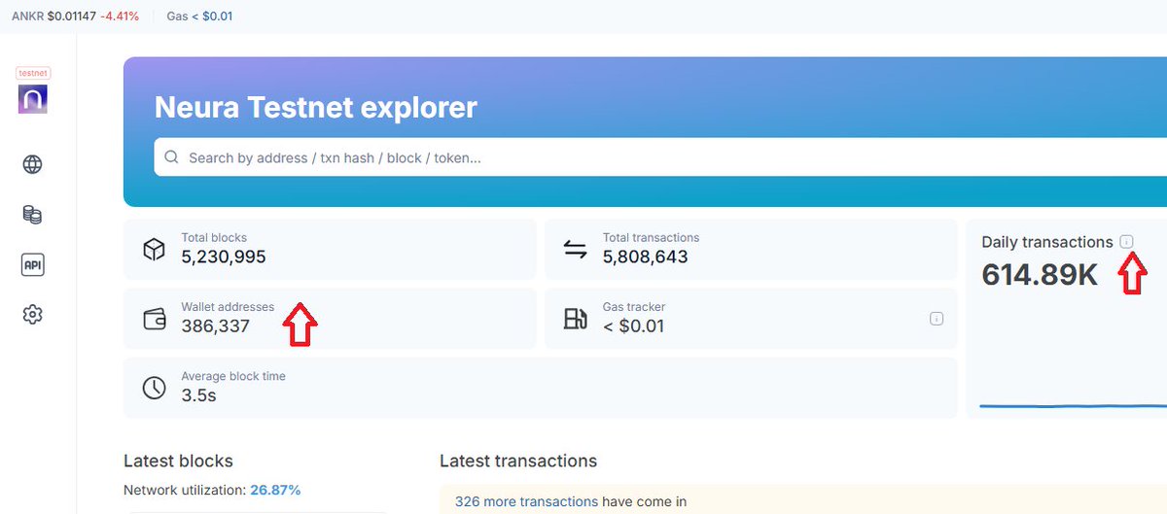
Task: Click the Gas tracker pump icon
Action: point(576,319)
